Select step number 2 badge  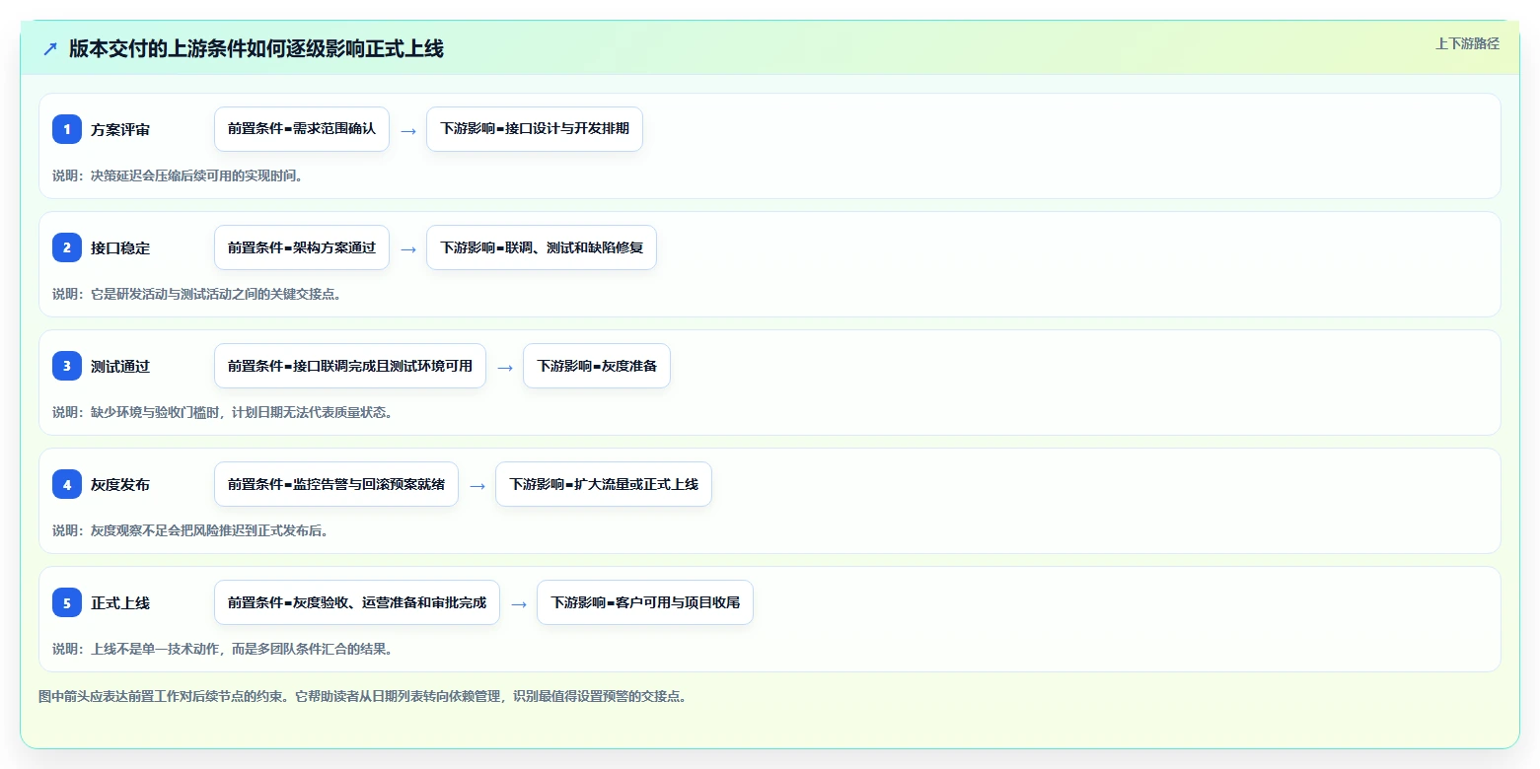click(67, 247)
